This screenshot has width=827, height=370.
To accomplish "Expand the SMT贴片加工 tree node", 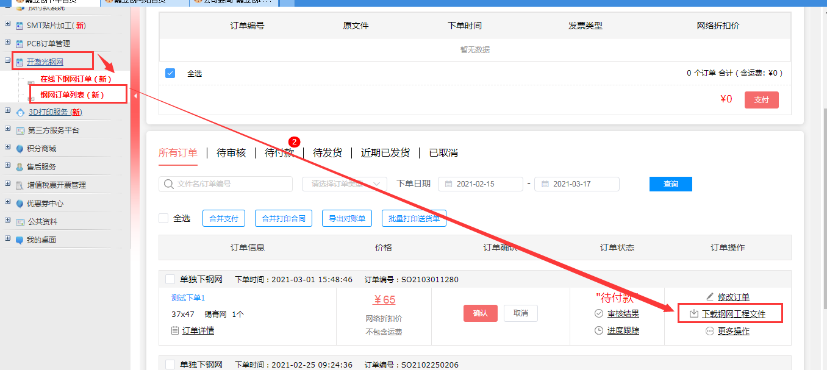I will coord(7,25).
